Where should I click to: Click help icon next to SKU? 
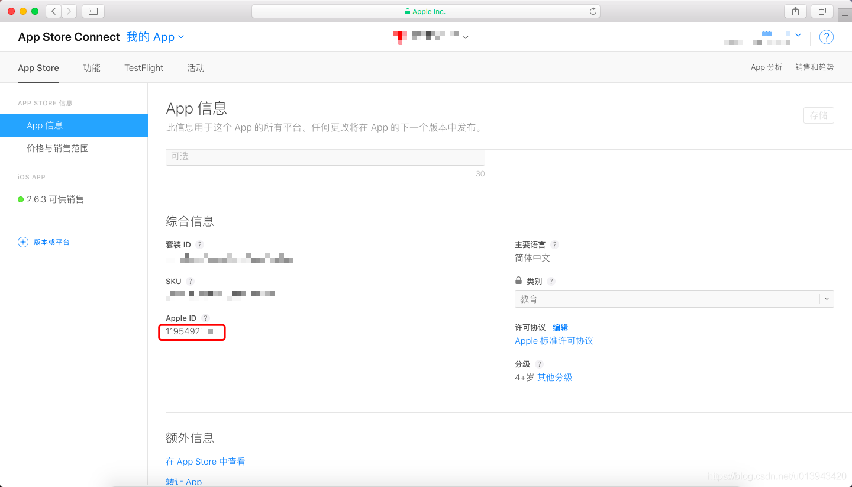pyautogui.click(x=190, y=282)
